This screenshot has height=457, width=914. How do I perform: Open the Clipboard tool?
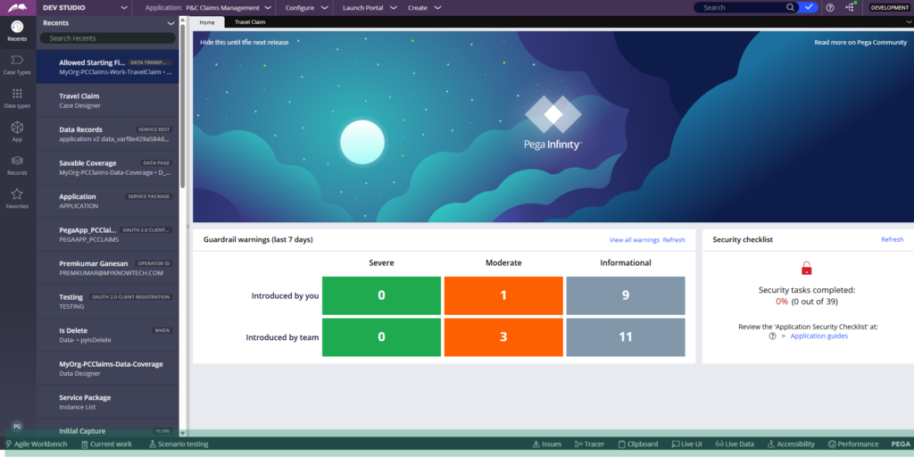638,445
